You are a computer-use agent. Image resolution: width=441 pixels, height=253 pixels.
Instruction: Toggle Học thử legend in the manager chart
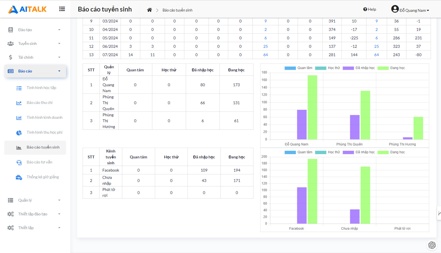point(327,68)
